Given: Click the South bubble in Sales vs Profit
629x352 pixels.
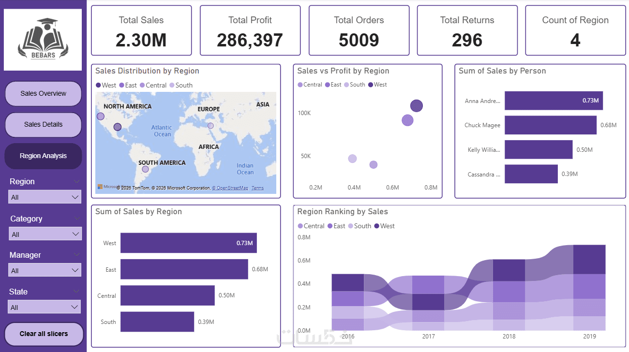Looking at the screenshot, I should [x=352, y=159].
